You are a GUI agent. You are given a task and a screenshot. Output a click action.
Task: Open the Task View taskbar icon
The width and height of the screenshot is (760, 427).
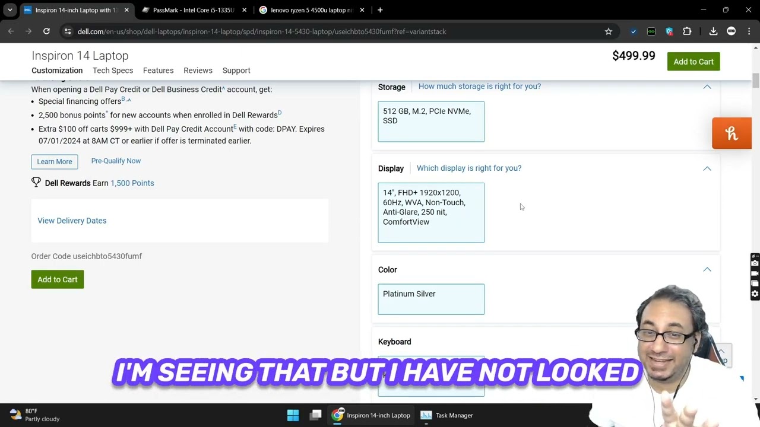(x=316, y=415)
